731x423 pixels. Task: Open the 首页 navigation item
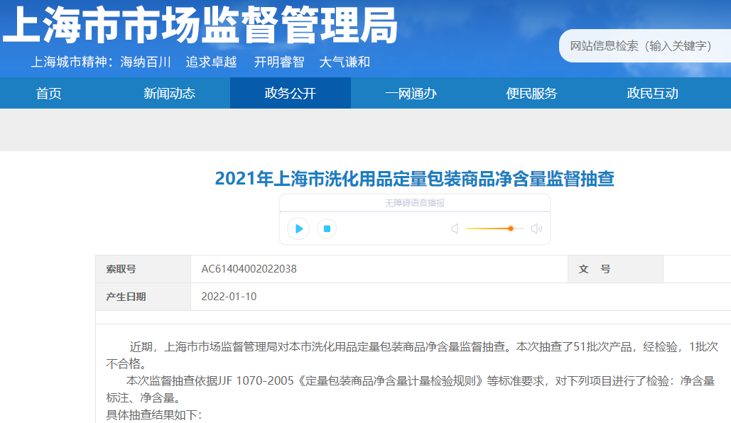click(x=49, y=93)
